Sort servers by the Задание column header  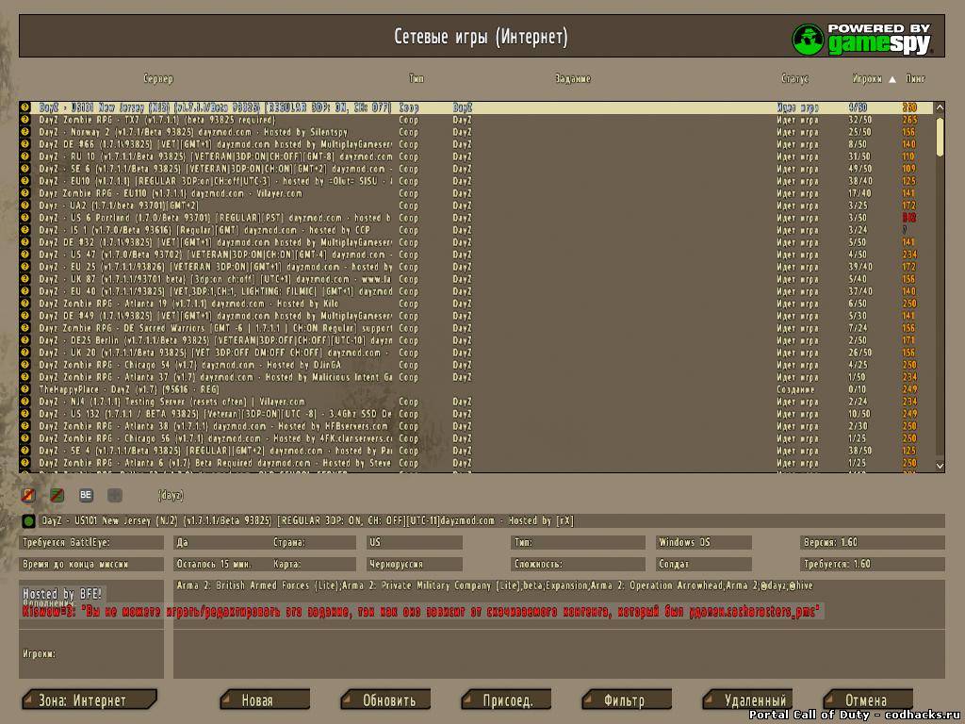click(x=572, y=79)
